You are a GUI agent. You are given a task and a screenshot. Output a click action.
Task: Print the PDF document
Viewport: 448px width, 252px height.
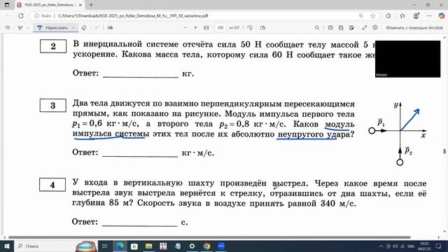point(330,28)
